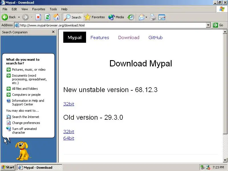This screenshot has width=228, height=171.
Task: Open the View menu
Action: pyautogui.click(x=25, y=9)
